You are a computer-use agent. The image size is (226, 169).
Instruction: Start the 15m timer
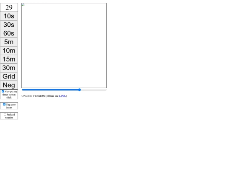pyautogui.click(x=9, y=59)
